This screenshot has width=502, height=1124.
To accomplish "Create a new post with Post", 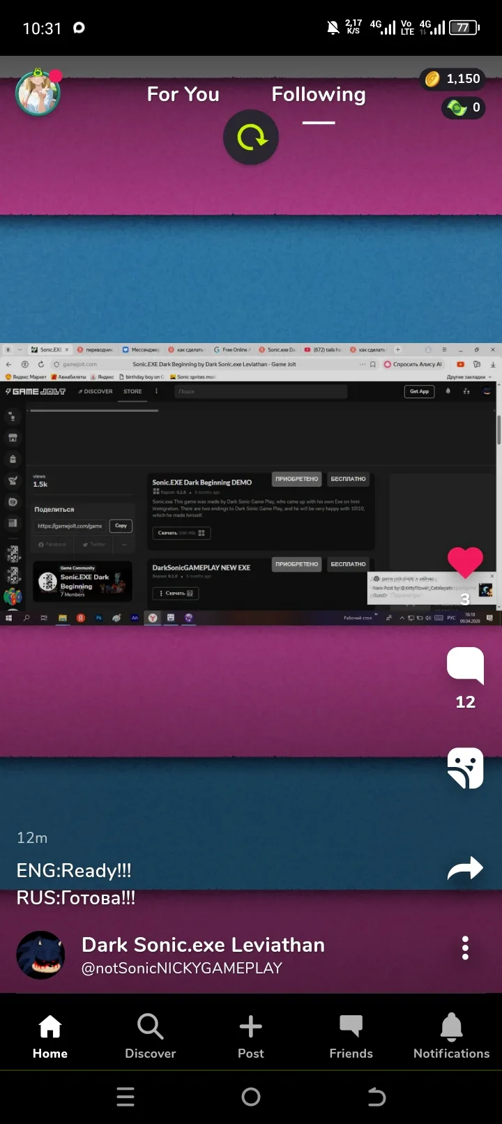I will (x=251, y=1036).
